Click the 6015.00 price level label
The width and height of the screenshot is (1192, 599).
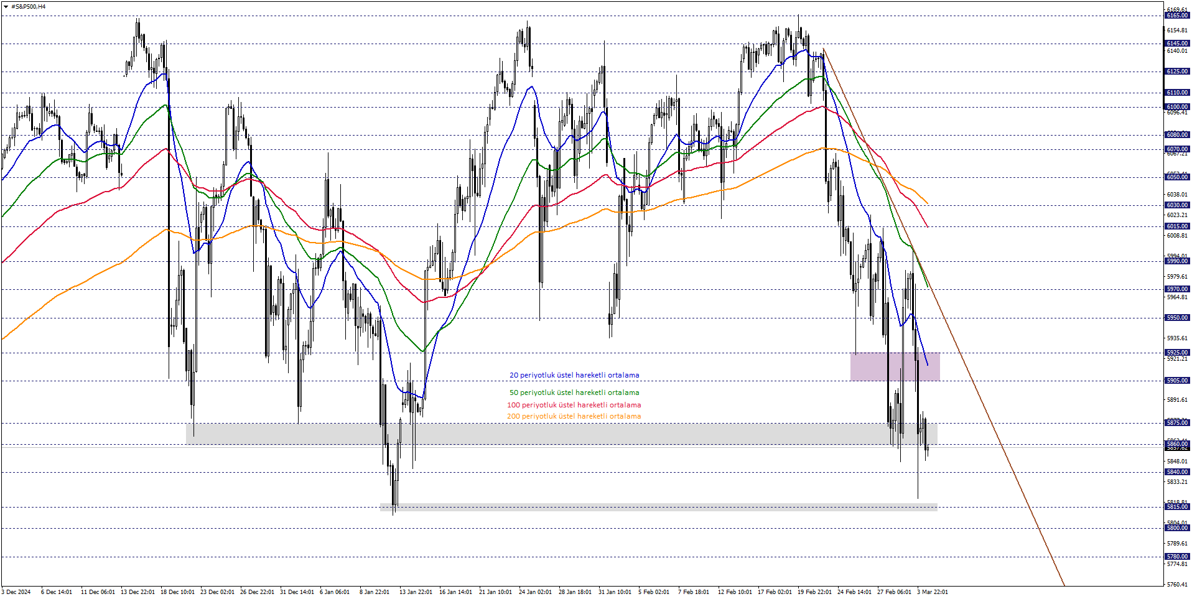point(1176,226)
